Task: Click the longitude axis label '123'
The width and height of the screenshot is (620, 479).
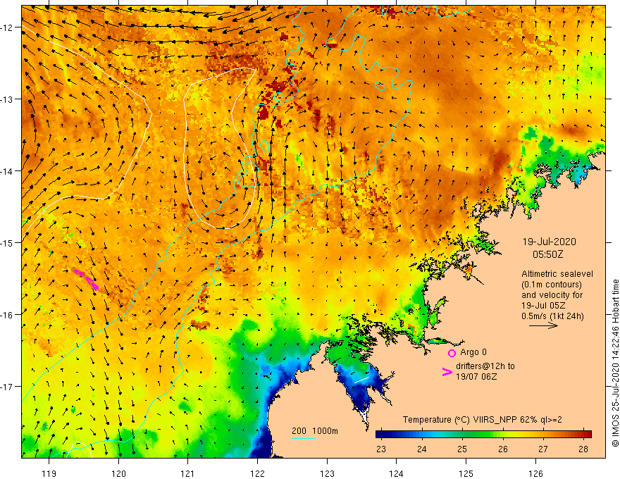Action: coord(327,473)
